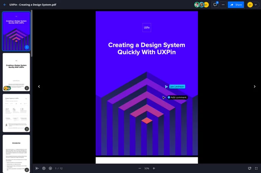The image size is (261, 173).
Task: Click the Add comment tooltip
Action: [x=177, y=97]
